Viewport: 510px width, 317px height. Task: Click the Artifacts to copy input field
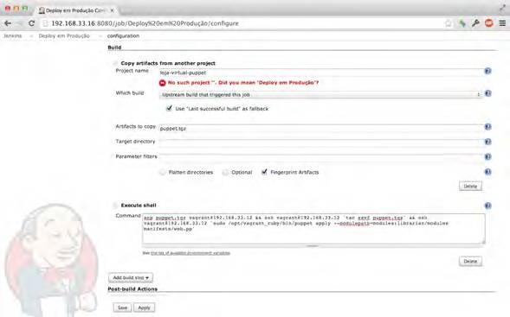tap(320, 129)
